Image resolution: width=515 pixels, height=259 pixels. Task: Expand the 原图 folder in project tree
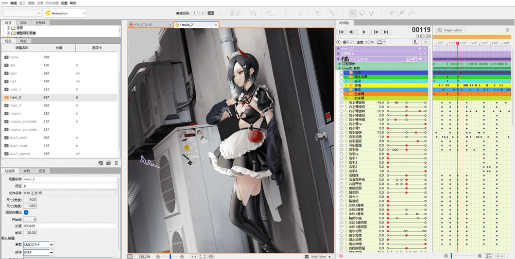(8, 28)
